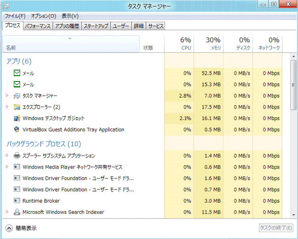Sort by the メモリ column header
The width and height of the screenshot is (298, 239).
pos(209,44)
